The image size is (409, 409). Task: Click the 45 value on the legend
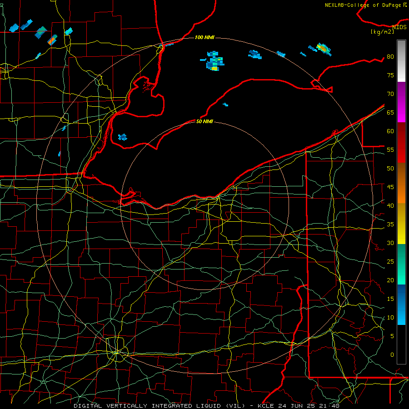point(390,187)
